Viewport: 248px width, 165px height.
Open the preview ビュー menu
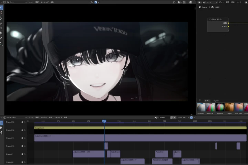pyautogui.click(x=31, y=2)
